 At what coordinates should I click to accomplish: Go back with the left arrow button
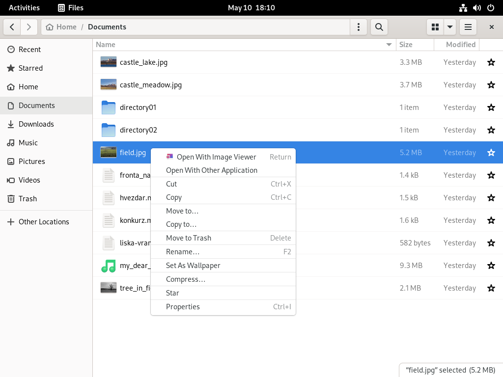pos(12,27)
